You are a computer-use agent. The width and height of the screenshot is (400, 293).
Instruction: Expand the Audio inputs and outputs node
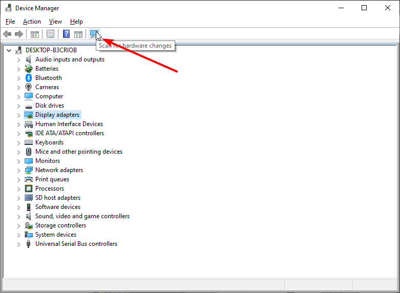[18, 60]
